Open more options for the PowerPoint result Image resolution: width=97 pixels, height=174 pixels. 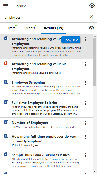pos(86,64)
